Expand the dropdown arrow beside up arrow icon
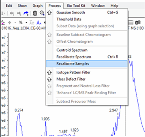Screen dimensions: 145x137 [15, 22]
